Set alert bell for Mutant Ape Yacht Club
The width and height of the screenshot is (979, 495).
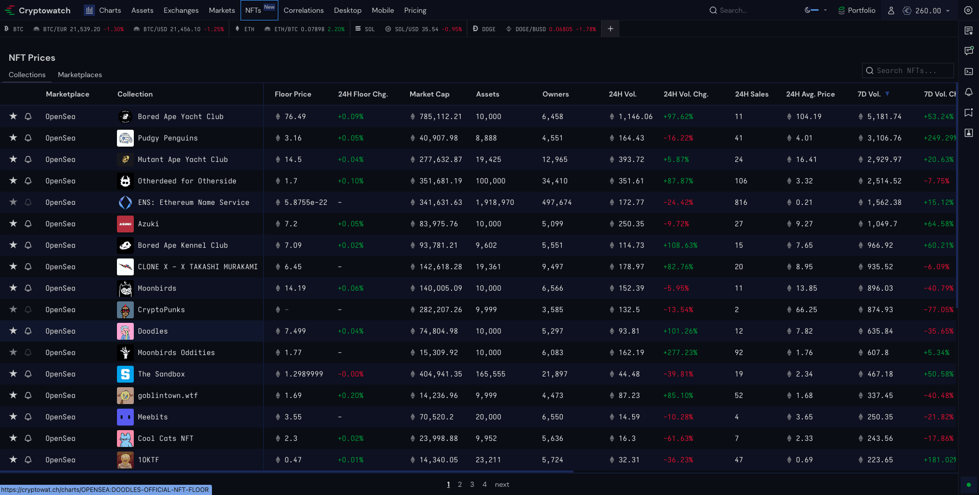(x=28, y=159)
